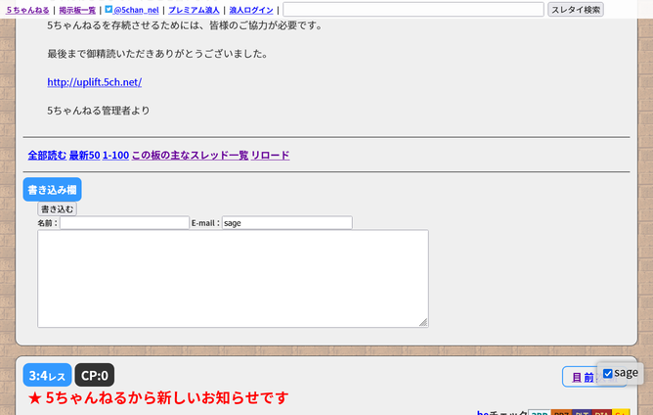This screenshot has width=653, height=415.
Task: Go to プレミアム浪人 page
Action: coord(194,10)
